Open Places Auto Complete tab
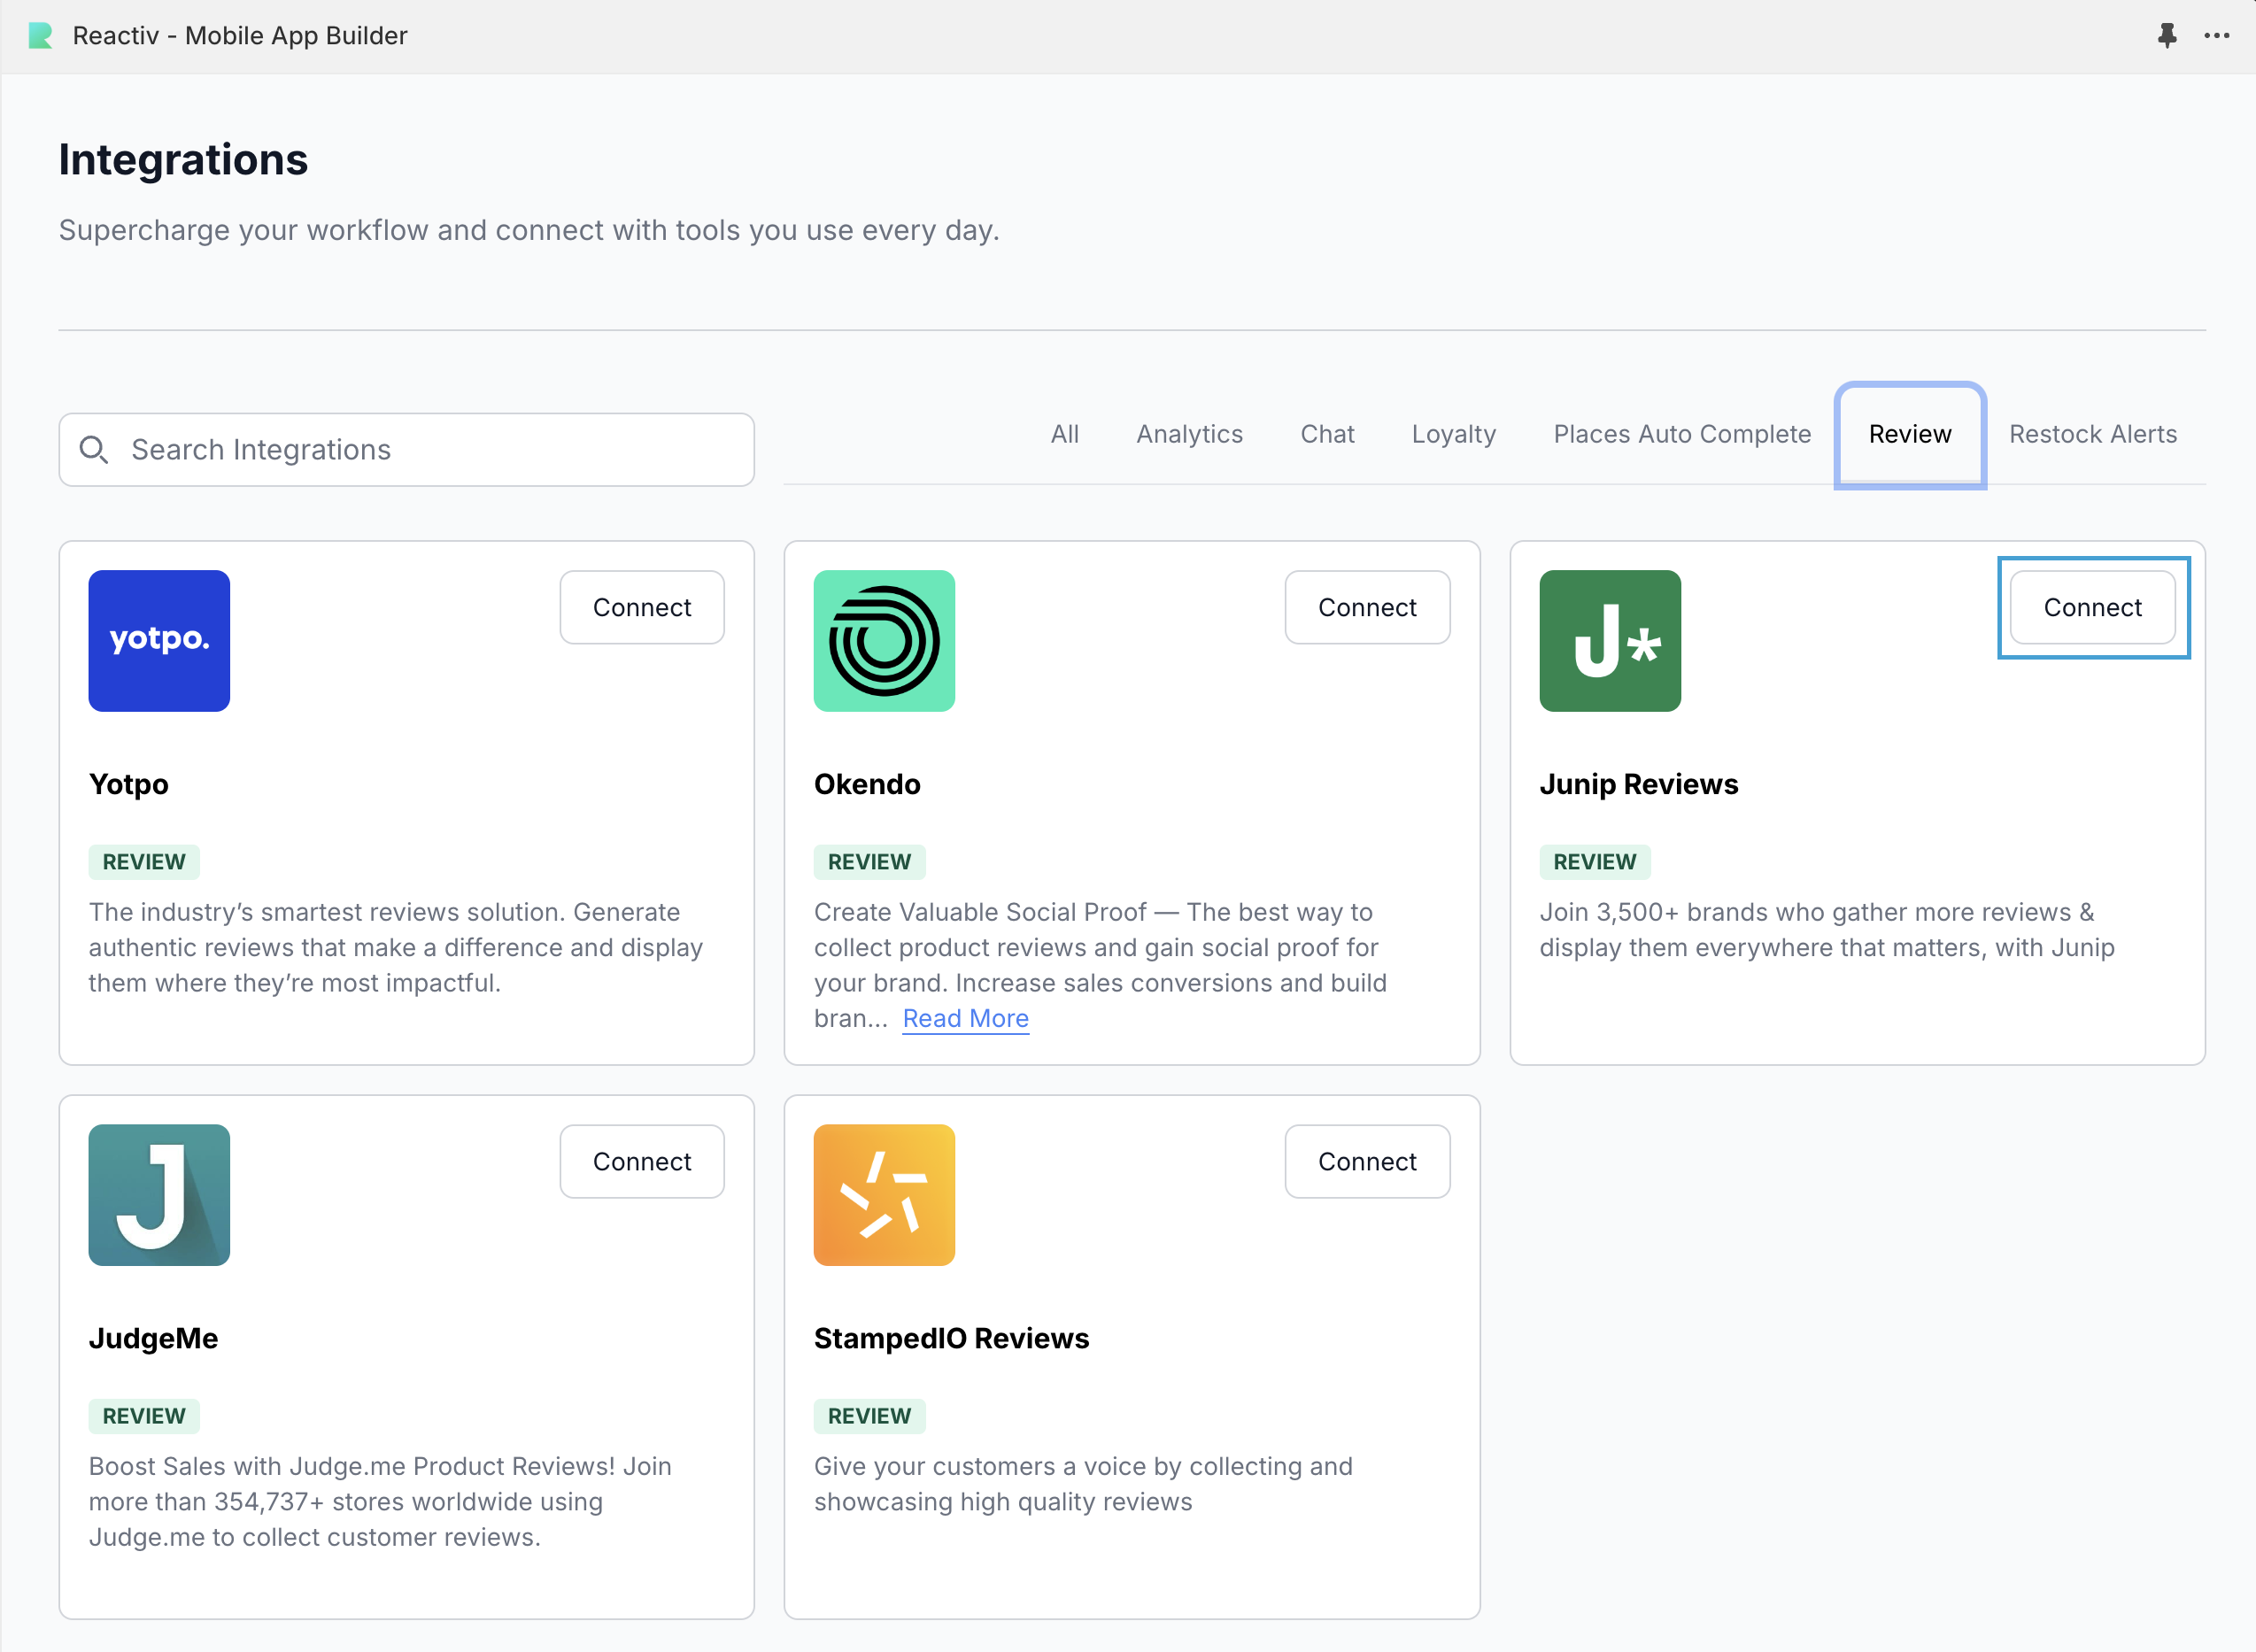The image size is (2256, 1652). [x=1682, y=434]
